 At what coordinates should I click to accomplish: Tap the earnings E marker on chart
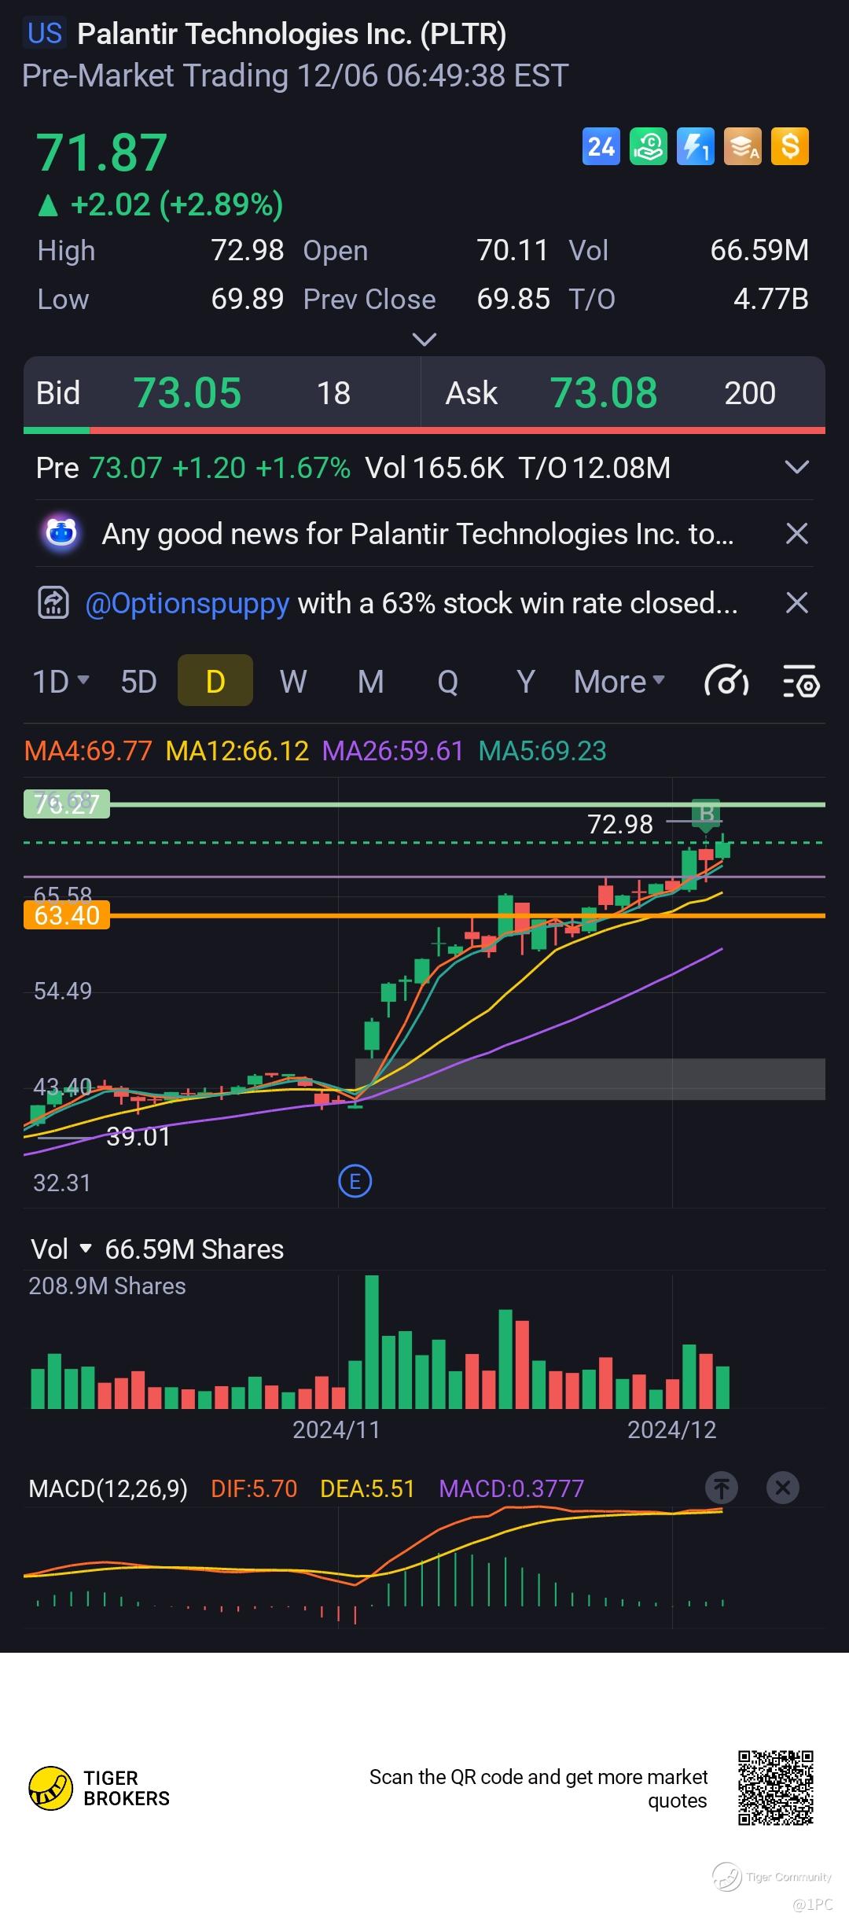(x=355, y=1181)
